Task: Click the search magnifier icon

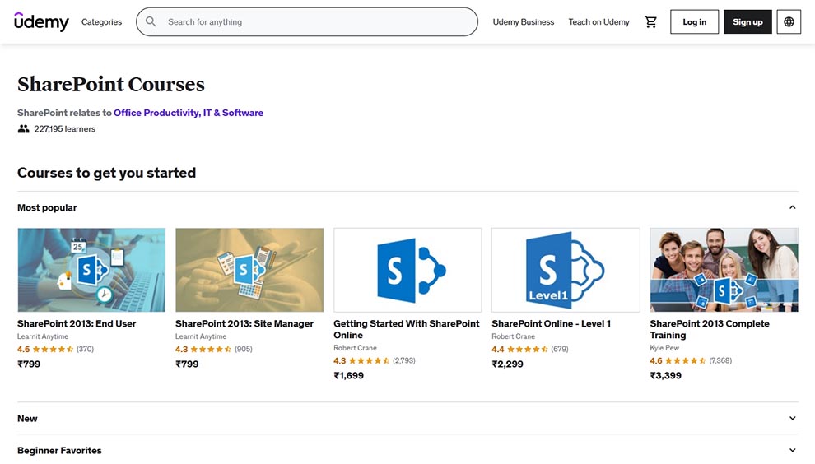Action: pyautogui.click(x=151, y=21)
